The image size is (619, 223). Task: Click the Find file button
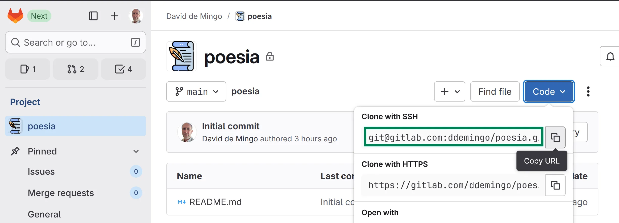[495, 91]
